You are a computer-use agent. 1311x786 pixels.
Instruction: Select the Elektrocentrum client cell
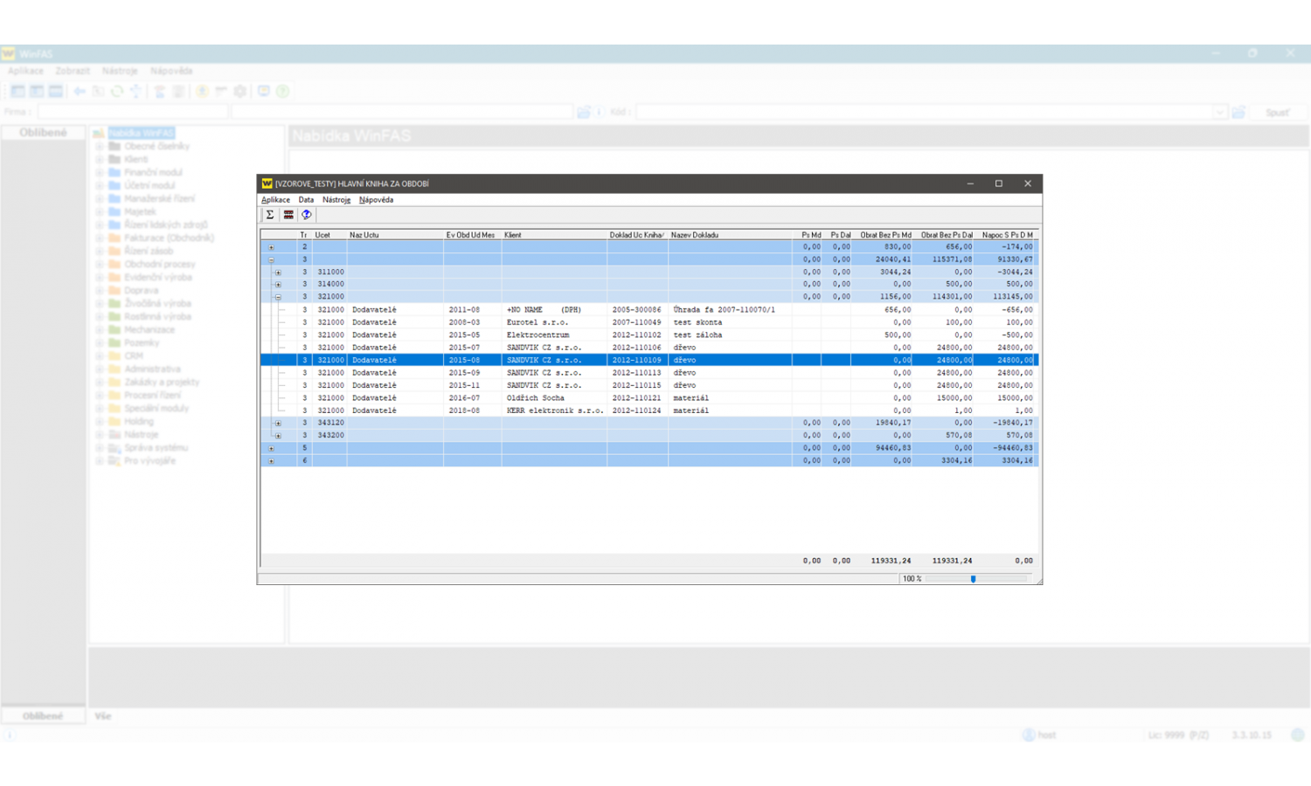click(x=554, y=334)
